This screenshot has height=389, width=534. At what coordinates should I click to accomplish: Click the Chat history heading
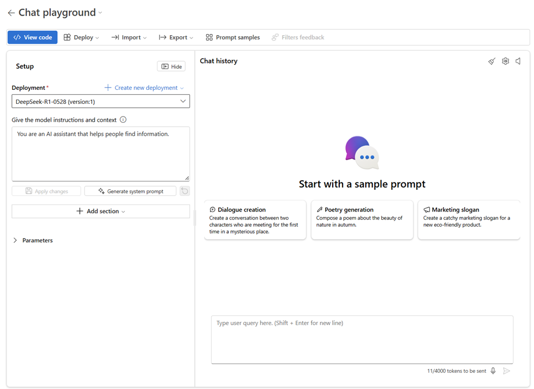click(x=219, y=61)
